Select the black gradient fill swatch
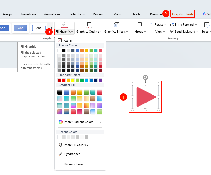The height and width of the screenshot is (175, 211). (x=60, y=92)
